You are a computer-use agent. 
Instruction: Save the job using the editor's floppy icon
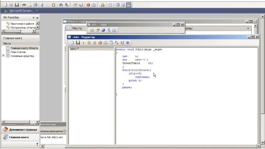78,43
